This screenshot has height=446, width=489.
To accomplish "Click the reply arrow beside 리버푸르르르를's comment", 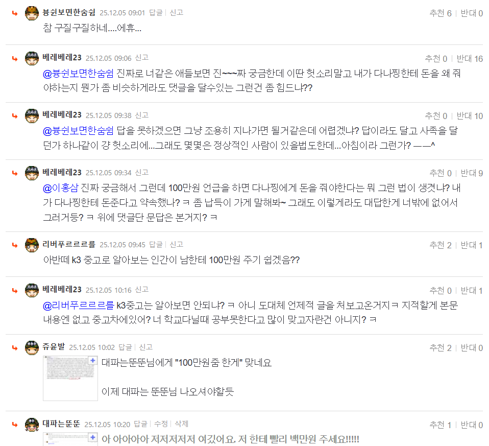I will point(15,245).
